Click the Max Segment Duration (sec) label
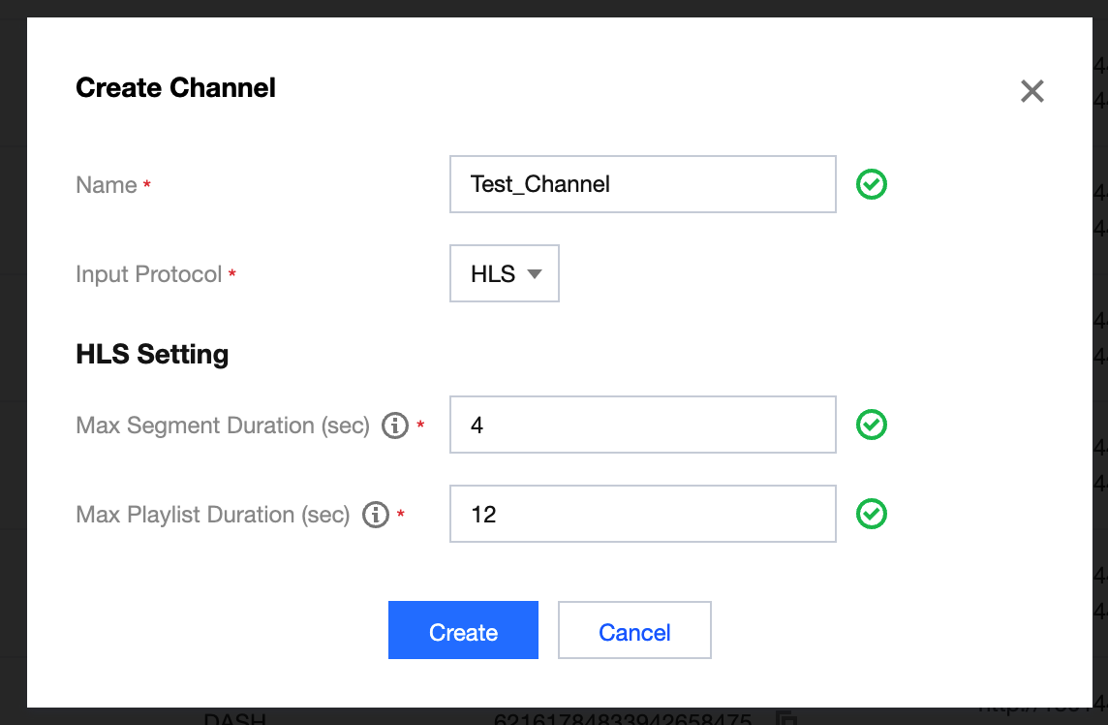The image size is (1108, 725). click(223, 426)
